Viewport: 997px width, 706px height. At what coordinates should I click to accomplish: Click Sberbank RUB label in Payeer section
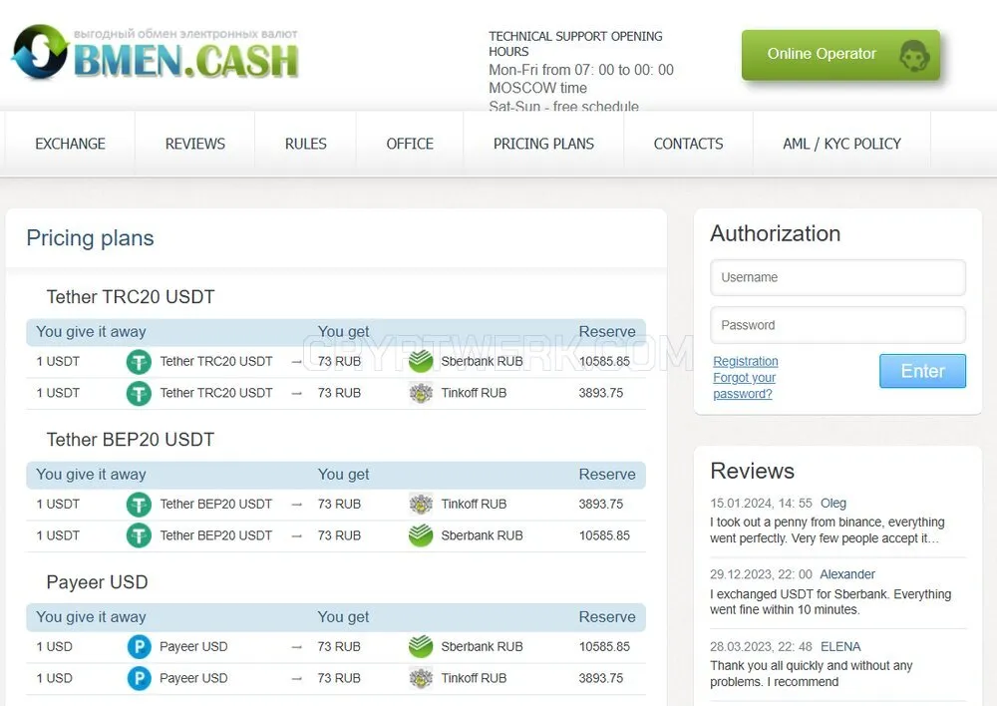pos(482,646)
